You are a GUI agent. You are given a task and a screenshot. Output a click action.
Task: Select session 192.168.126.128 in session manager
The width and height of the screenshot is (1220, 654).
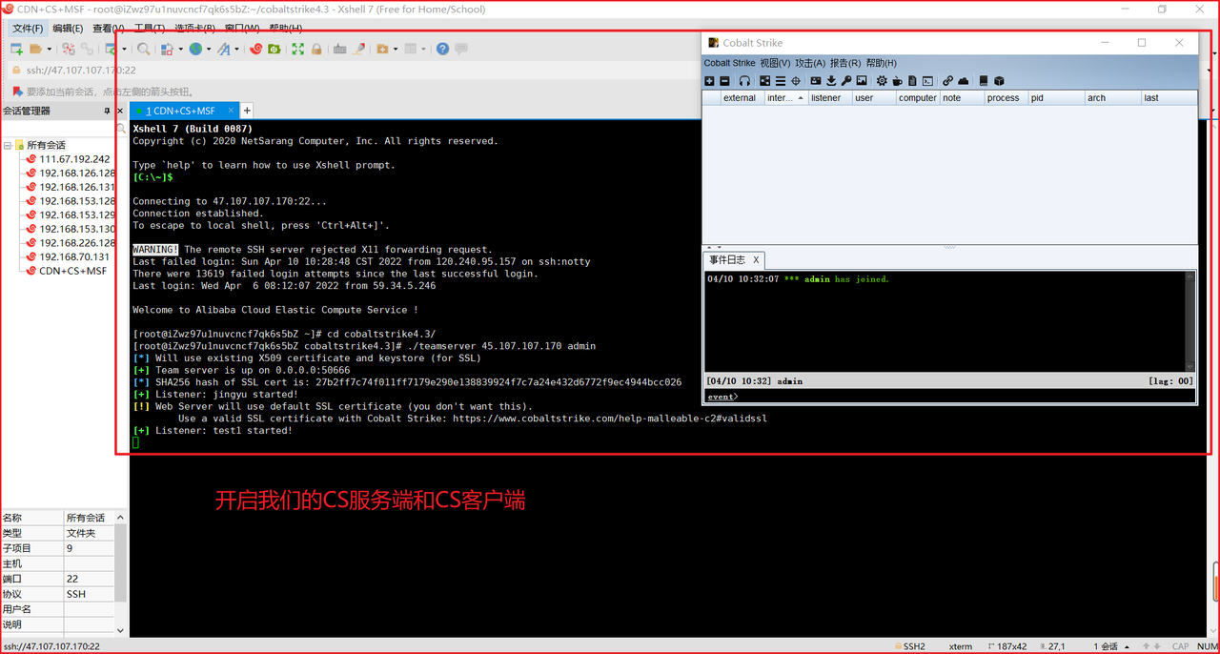(x=77, y=174)
